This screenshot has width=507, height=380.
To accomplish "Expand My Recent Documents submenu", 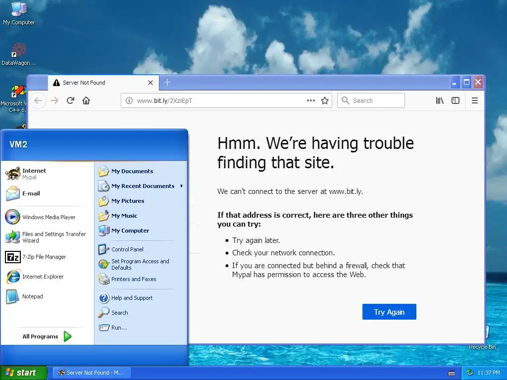I will [141, 186].
